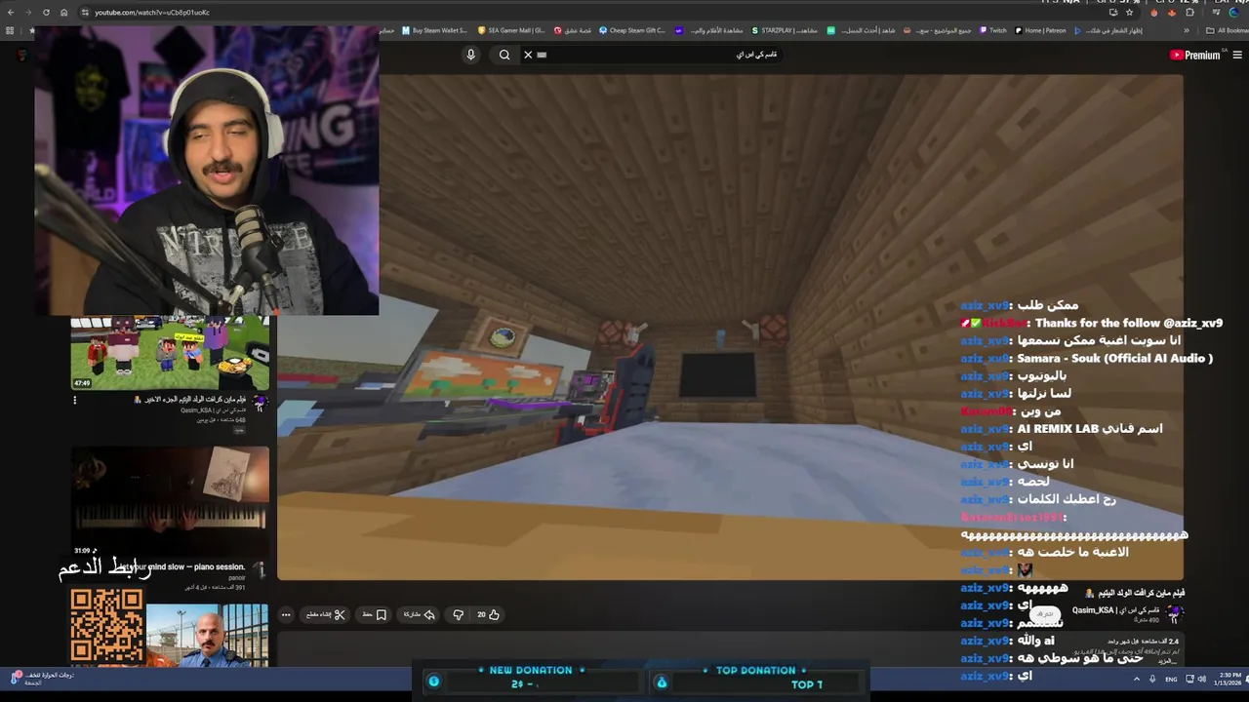Open the video three-dot more actions
1249x702 pixels.
(x=286, y=614)
